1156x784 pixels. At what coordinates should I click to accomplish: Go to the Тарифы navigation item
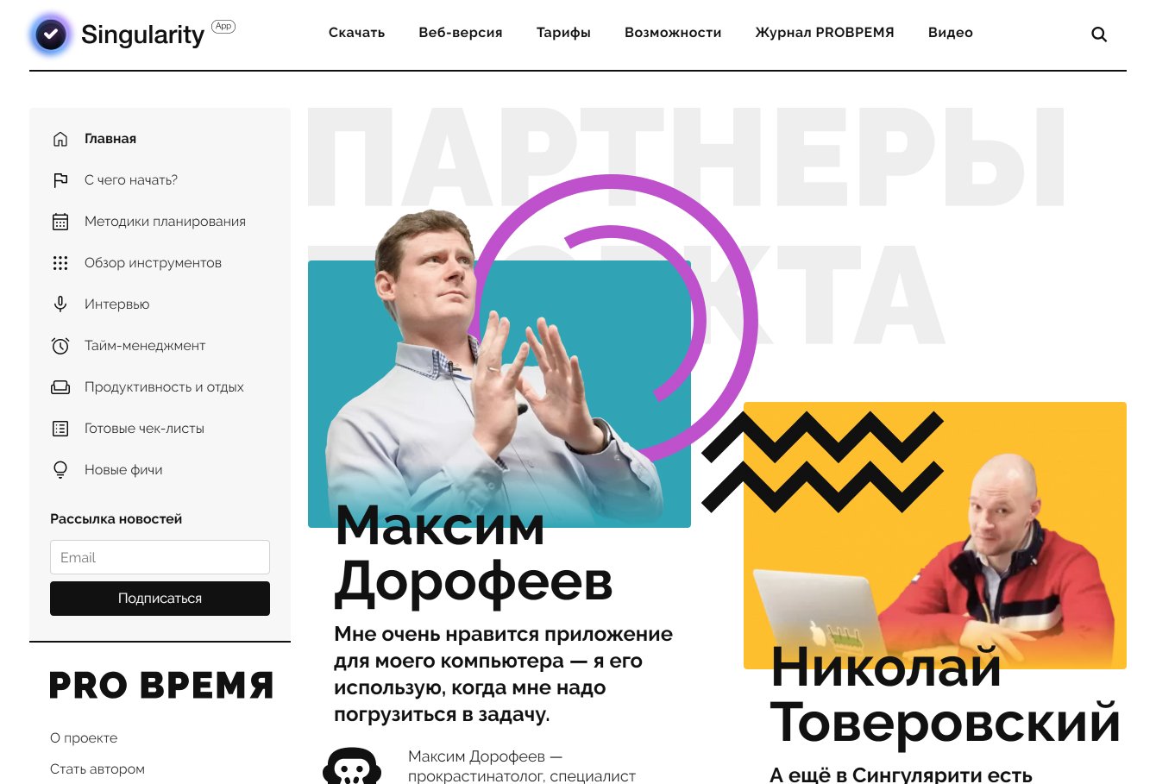click(x=563, y=33)
